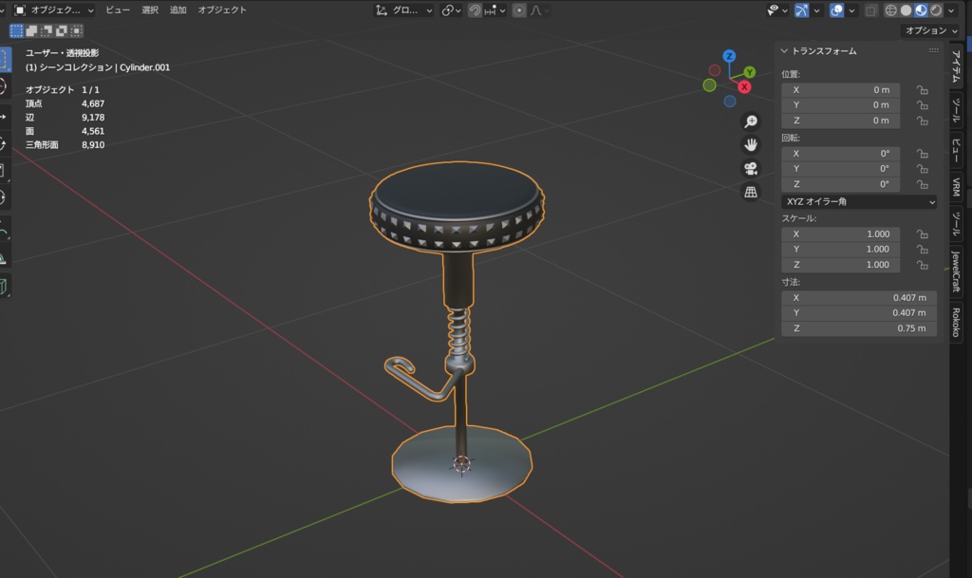
Task: Select the Zoom magnifier icon in viewport
Action: (x=753, y=121)
